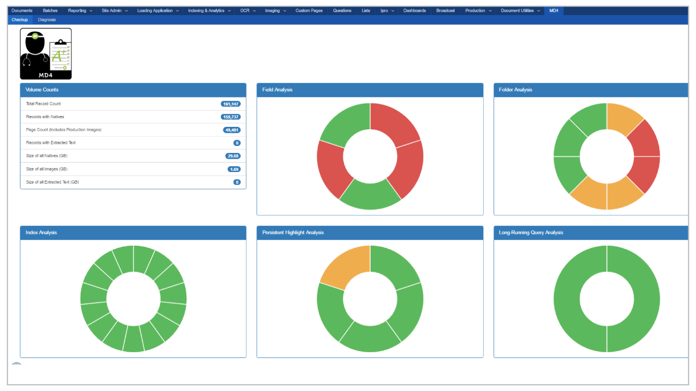Expand the Reporting dropdown menu
Screen dimensions: 696x391
(80, 10)
